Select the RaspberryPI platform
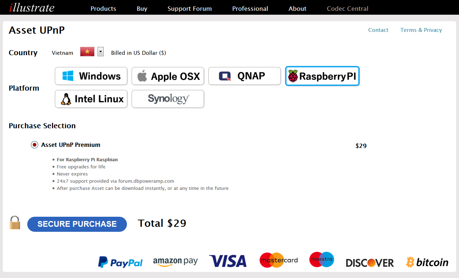The width and height of the screenshot is (459, 278). click(x=322, y=76)
